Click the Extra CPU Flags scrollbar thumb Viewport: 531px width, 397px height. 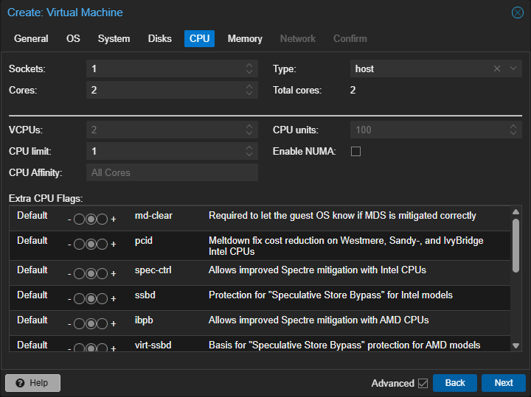[x=516, y=245]
